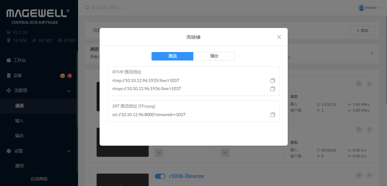Expand the 设置 sidebar section
The image size is (387, 186).
coord(69,151)
